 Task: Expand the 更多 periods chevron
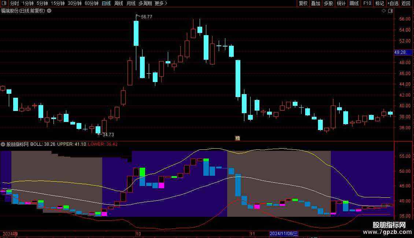click(x=166, y=3)
